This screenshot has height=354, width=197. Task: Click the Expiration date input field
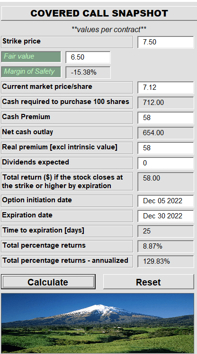tap(166, 216)
